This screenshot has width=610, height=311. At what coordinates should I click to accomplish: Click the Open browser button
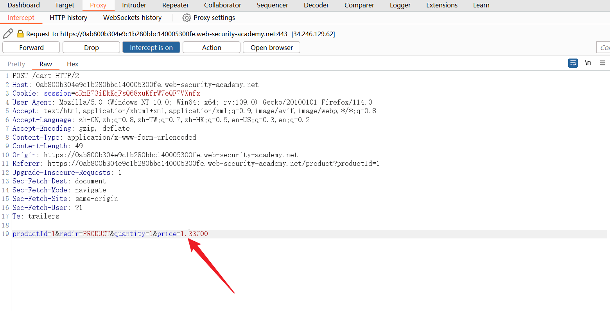(271, 48)
